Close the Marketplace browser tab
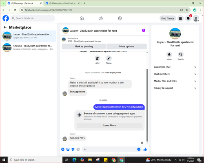Viewport: 204px width, 163px height. 79,3
